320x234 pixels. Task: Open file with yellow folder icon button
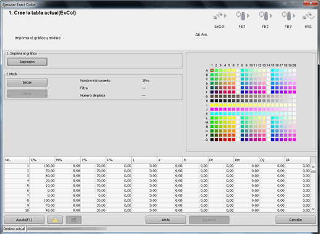pyautogui.click(x=55, y=220)
